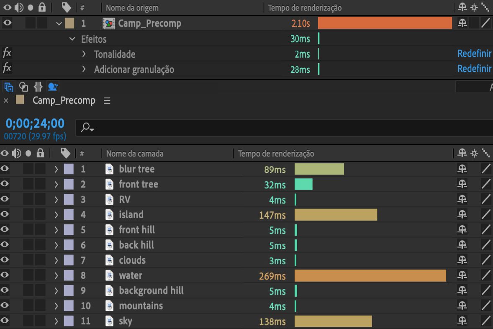Click the front tree label color swatch

point(69,185)
